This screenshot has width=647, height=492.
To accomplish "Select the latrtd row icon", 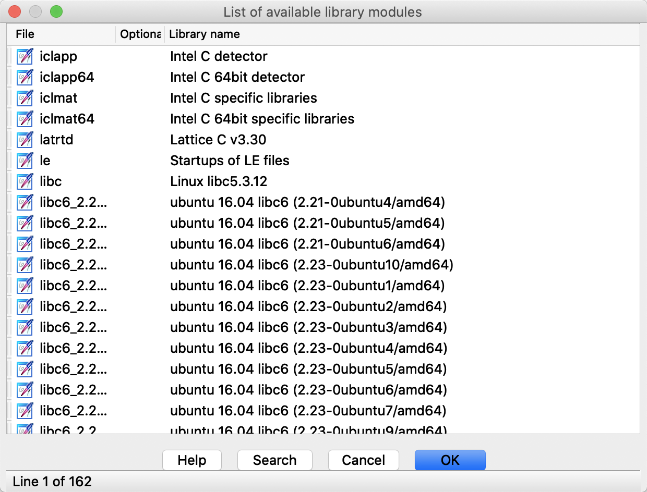I will [25, 140].
